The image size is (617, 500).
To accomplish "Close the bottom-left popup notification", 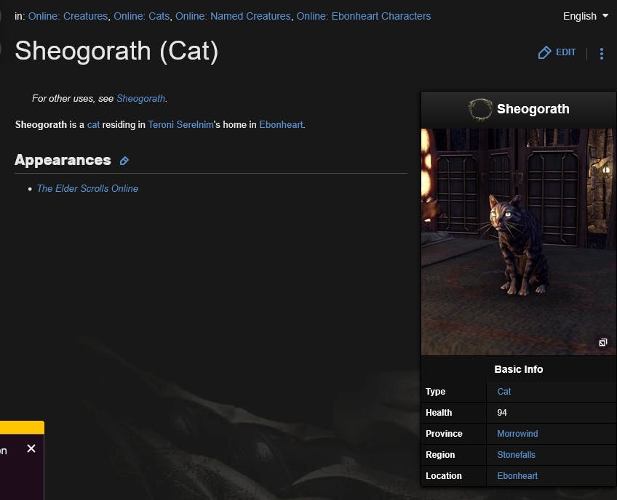I will [x=31, y=448].
